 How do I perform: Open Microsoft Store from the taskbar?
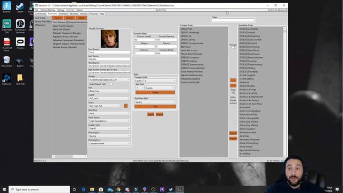[101, 189]
